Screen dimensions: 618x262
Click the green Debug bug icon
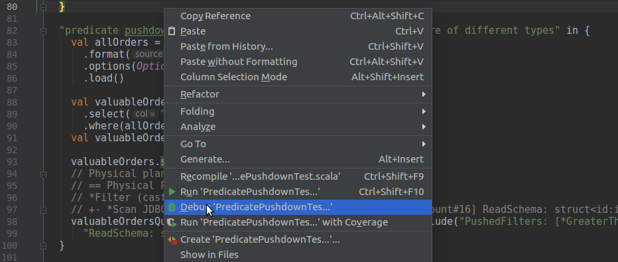[x=172, y=207]
